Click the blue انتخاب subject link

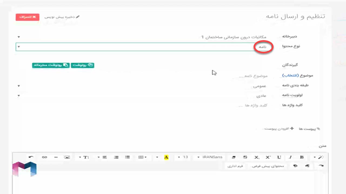290,75
